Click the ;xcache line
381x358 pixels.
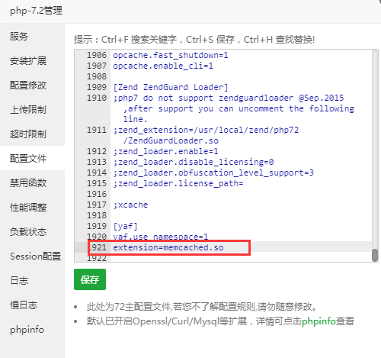tap(130, 205)
